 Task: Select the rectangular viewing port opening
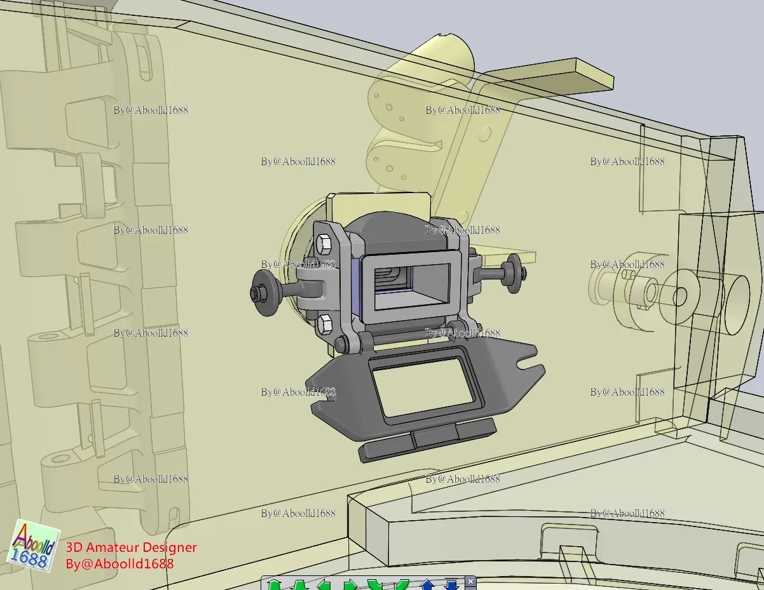[410, 286]
